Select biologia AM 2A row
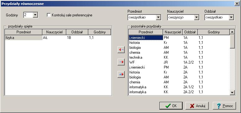The height and width of the screenshot is (113, 241). (x=179, y=77)
